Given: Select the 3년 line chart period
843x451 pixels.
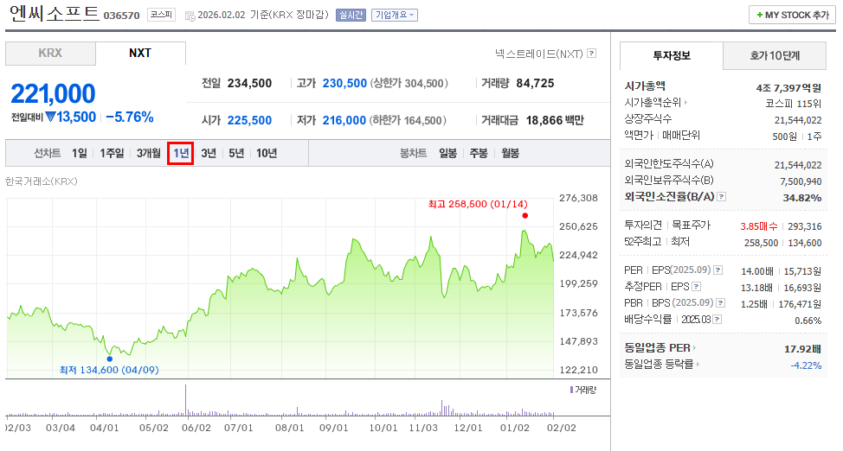Looking at the screenshot, I should point(209,153).
